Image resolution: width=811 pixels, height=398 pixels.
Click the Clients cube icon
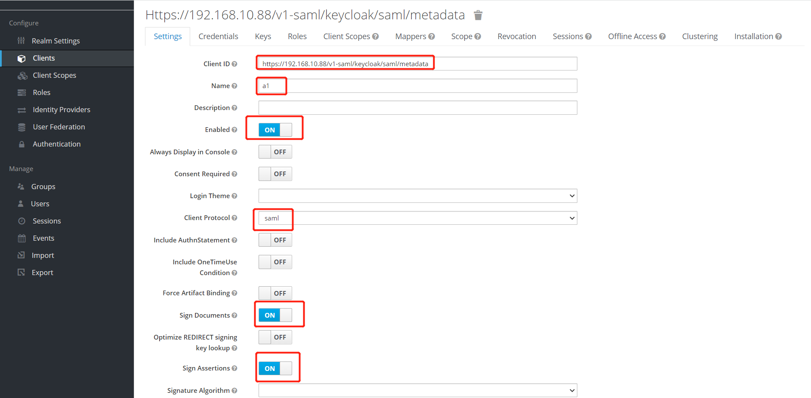tap(22, 58)
